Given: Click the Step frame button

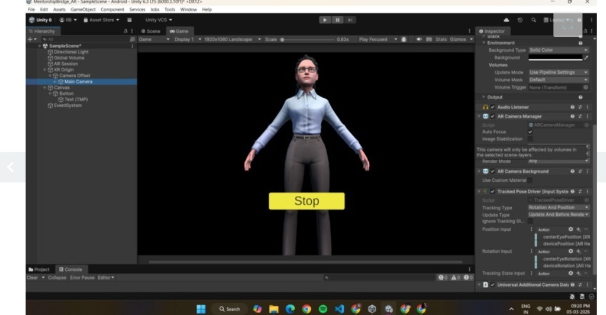Looking at the screenshot, I should [350, 20].
